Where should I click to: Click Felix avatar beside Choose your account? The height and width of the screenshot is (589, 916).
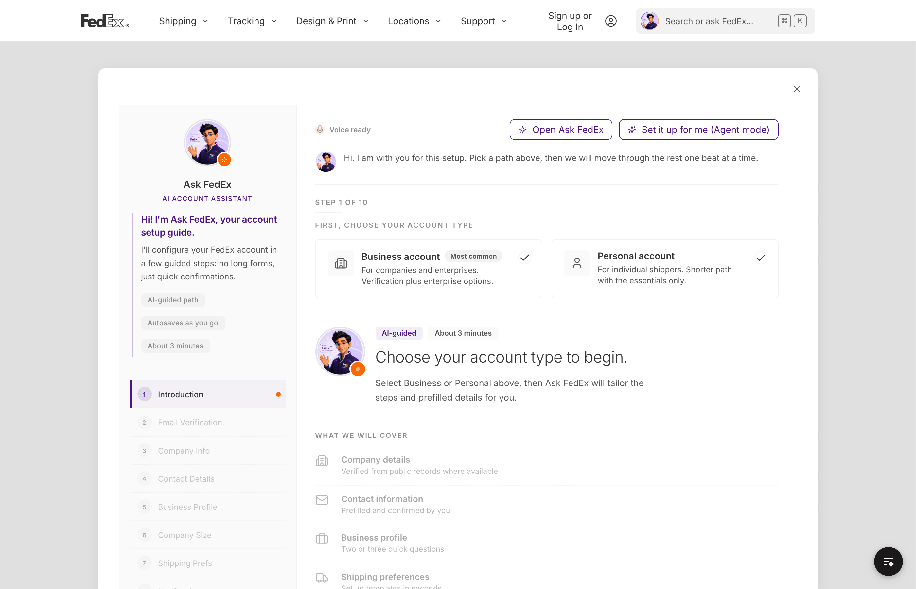[340, 351]
